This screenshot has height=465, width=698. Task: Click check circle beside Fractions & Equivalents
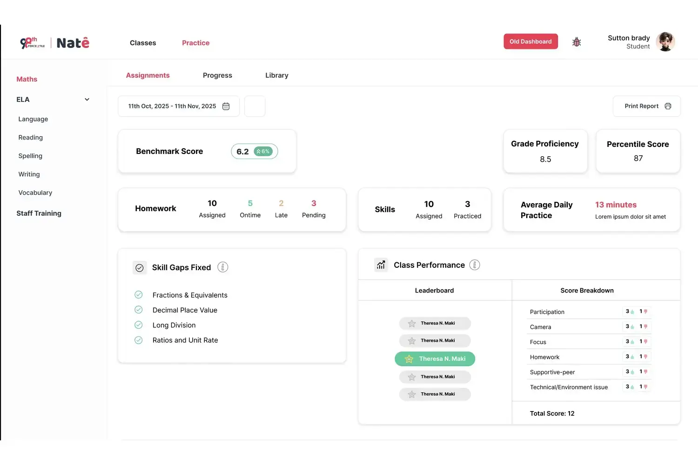coord(139,295)
